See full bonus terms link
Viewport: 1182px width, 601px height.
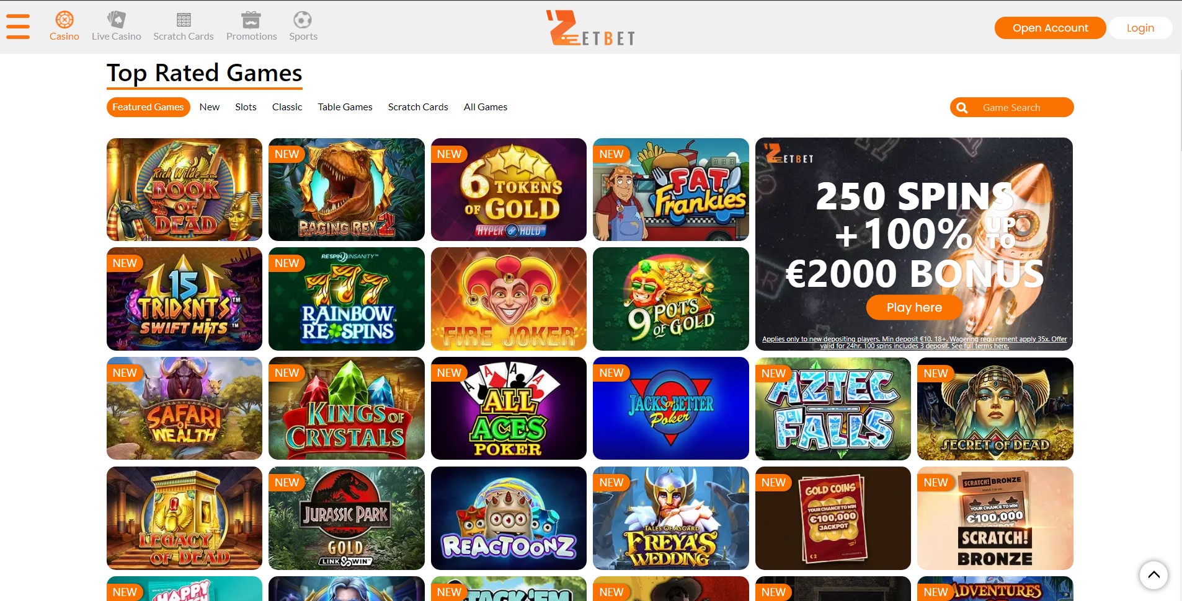coord(980,346)
